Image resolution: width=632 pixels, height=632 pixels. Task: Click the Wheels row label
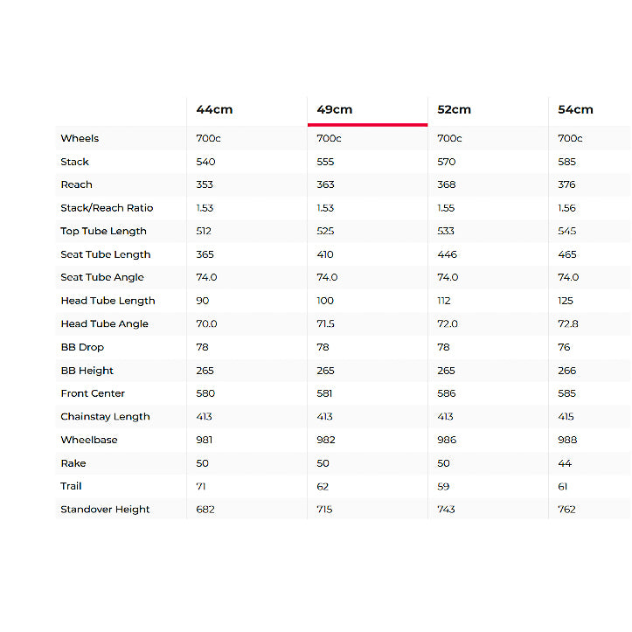tap(80, 138)
